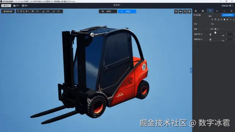Image resolution: width=235 pixels, height=132 pixels.
Task: Click the globe coordinate space icon
Action: pyautogui.click(x=26, y=11)
